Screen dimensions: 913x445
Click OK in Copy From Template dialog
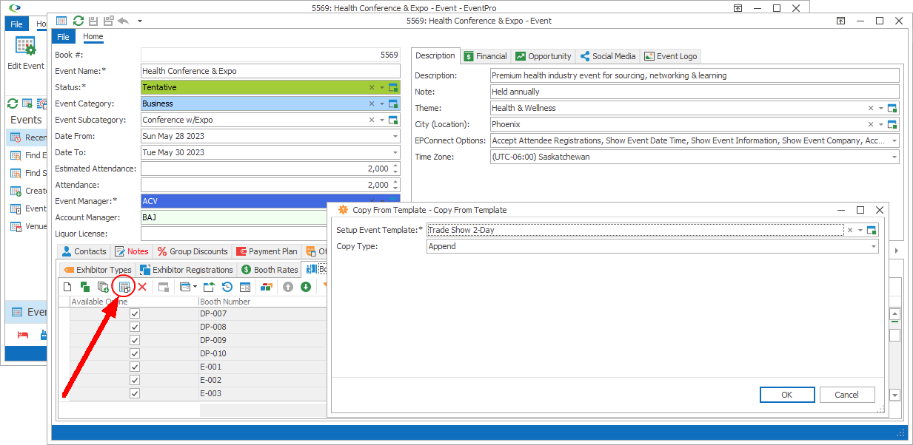(x=787, y=395)
